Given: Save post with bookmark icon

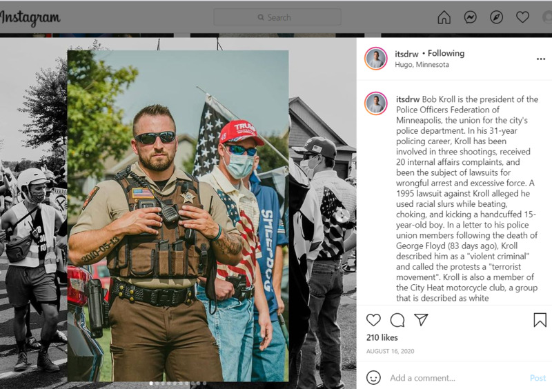Looking at the screenshot, I should tap(540, 319).
